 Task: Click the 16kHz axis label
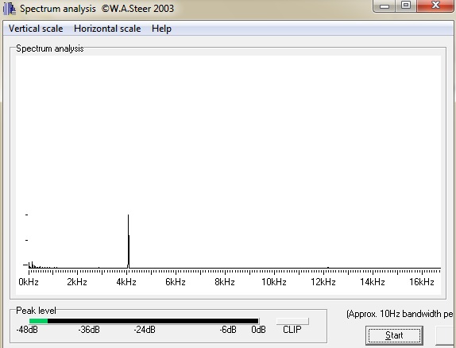pyautogui.click(x=421, y=282)
